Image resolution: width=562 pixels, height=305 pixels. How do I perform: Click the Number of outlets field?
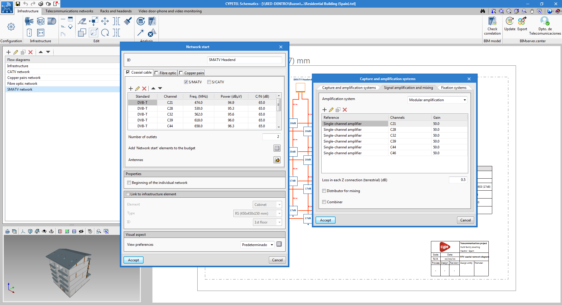coord(271,137)
